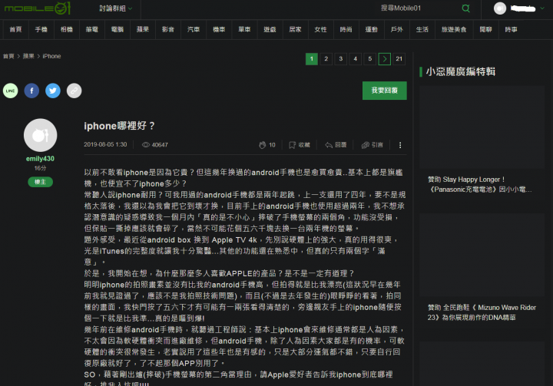This screenshot has height=386, width=553.
Task: Open the 時事 nav tab
Action: click(511, 29)
